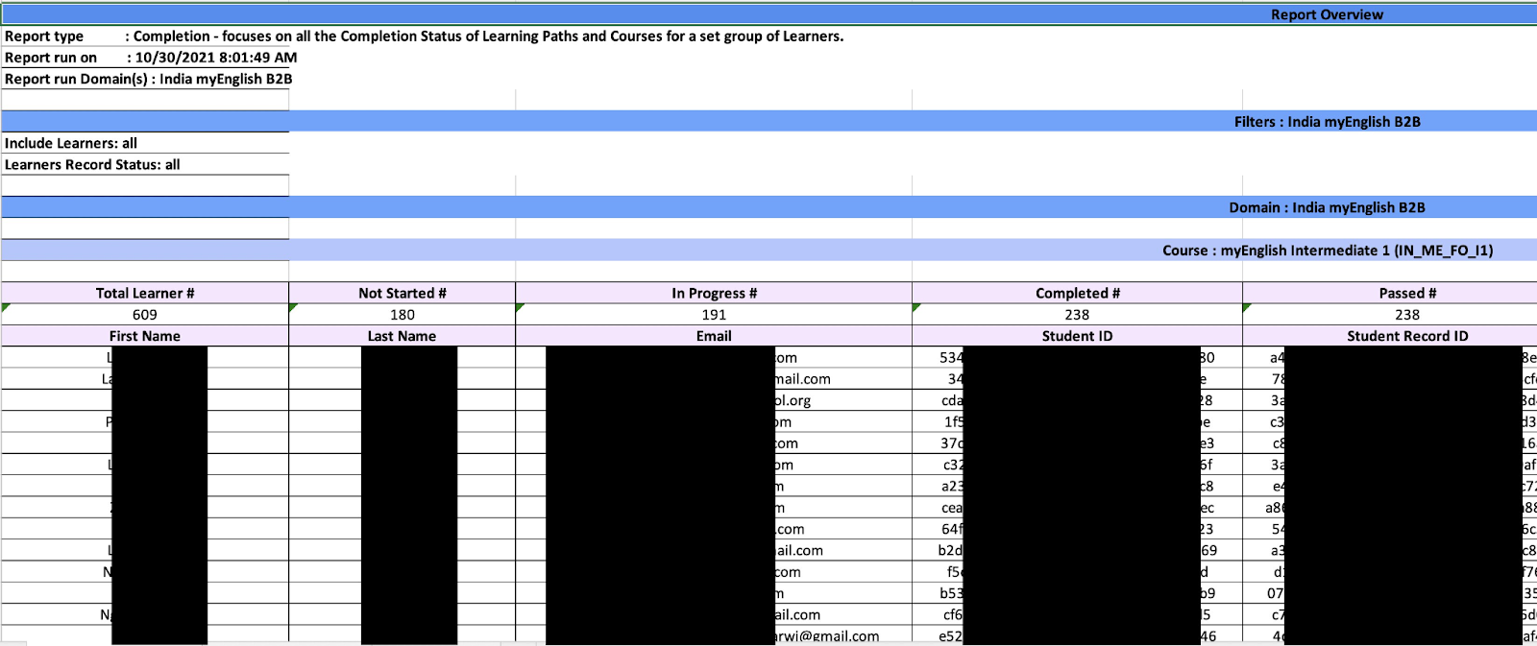
Task: Click the First Name column header
Action: pos(145,336)
